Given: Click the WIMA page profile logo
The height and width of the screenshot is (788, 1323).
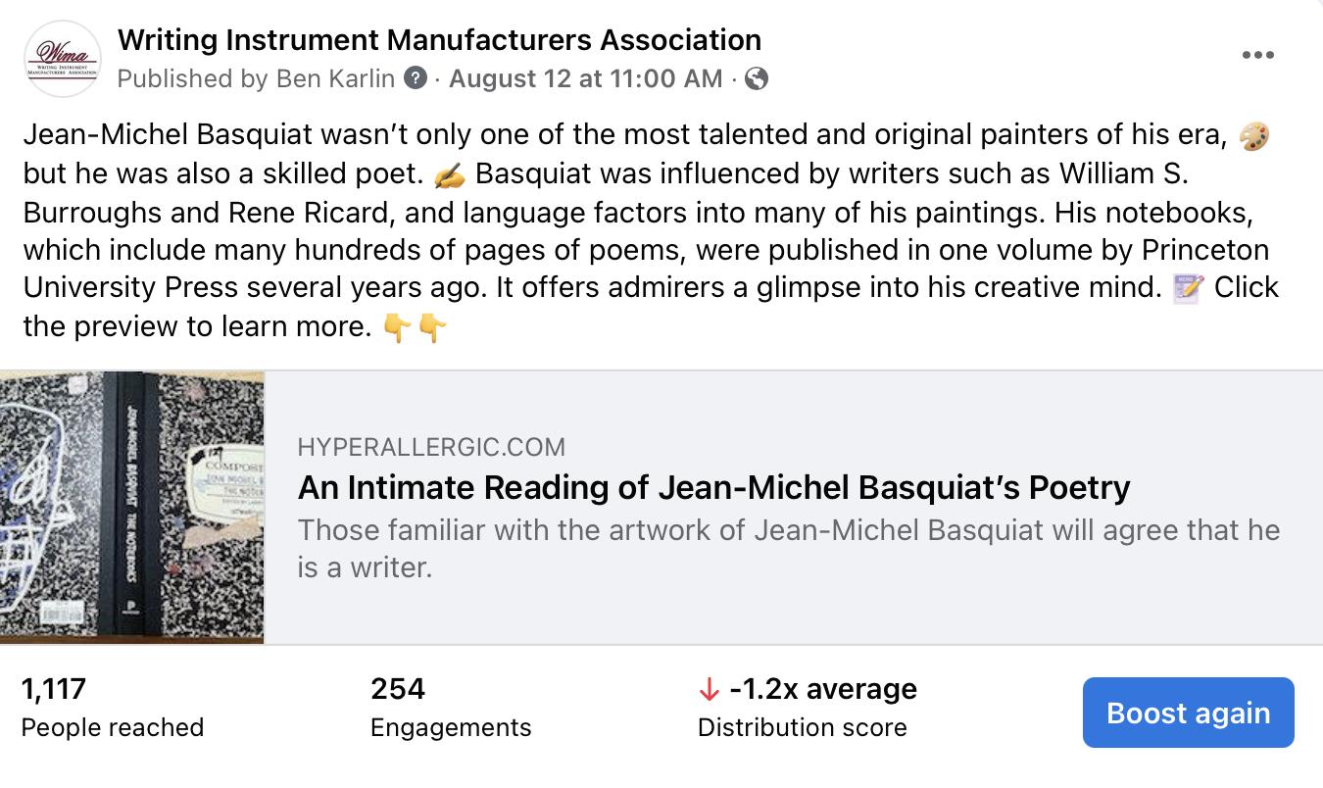Looking at the screenshot, I should (x=63, y=58).
